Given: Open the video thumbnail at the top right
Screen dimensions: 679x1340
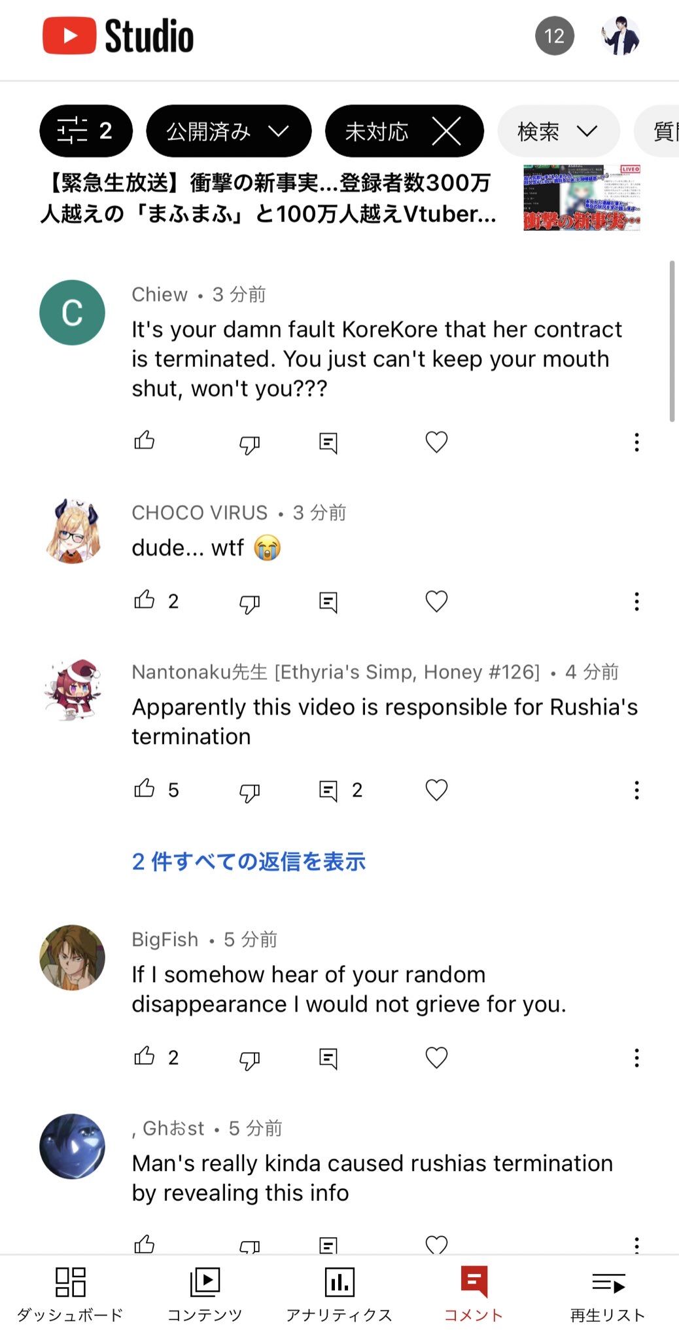Looking at the screenshot, I should click(582, 198).
